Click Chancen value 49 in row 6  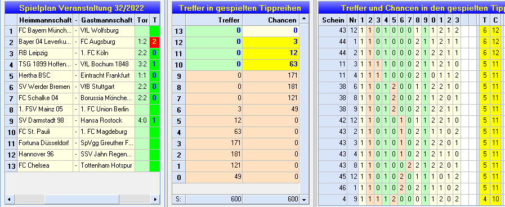(271, 110)
